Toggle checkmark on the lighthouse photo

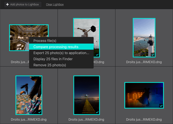[153, 55]
